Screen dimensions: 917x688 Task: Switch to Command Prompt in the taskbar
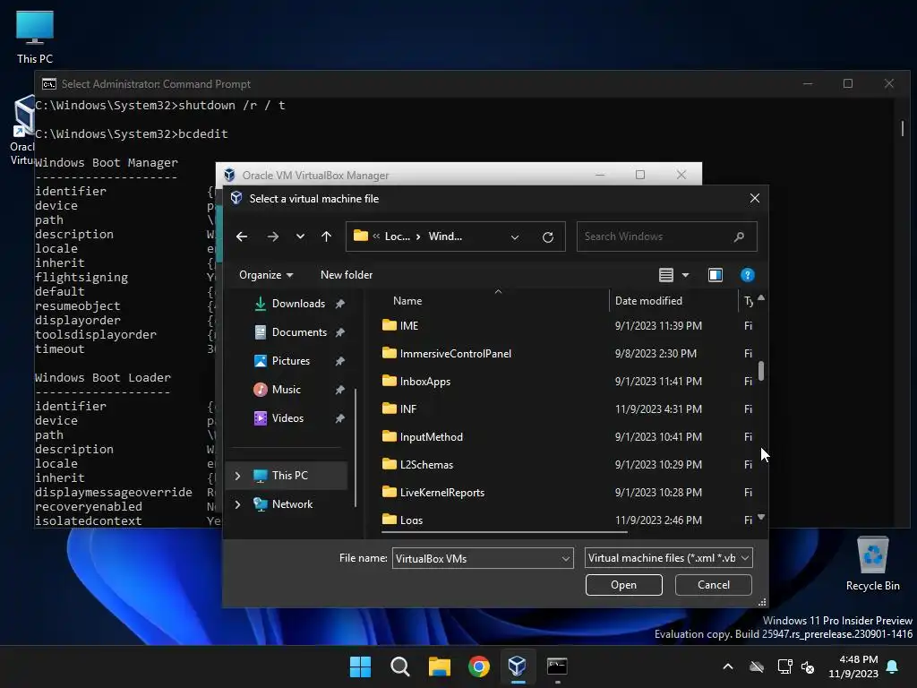click(557, 666)
